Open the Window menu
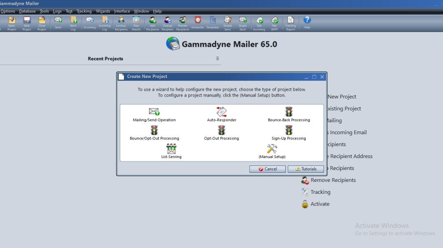The image size is (443, 248). tap(141, 11)
